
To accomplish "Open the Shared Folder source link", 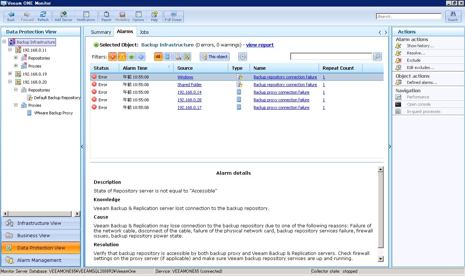I will pos(190,85).
